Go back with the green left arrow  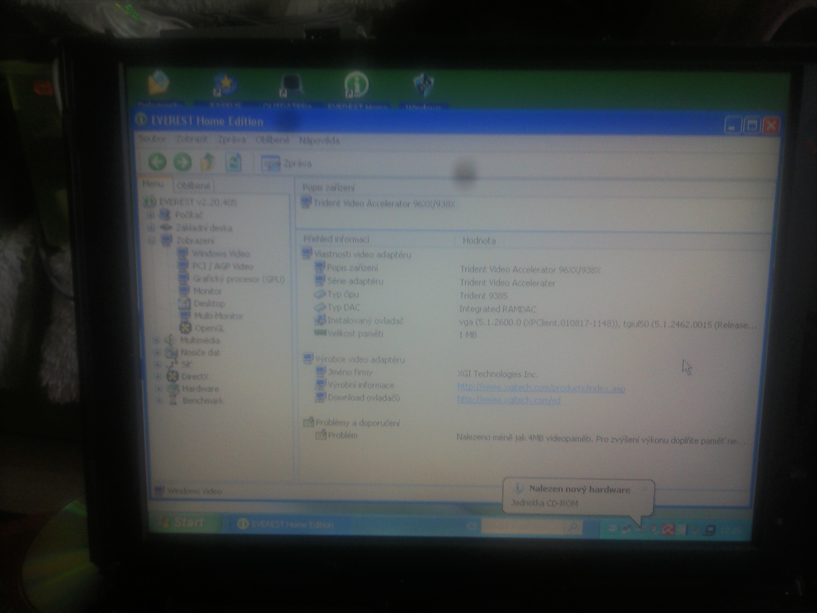coord(157,162)
